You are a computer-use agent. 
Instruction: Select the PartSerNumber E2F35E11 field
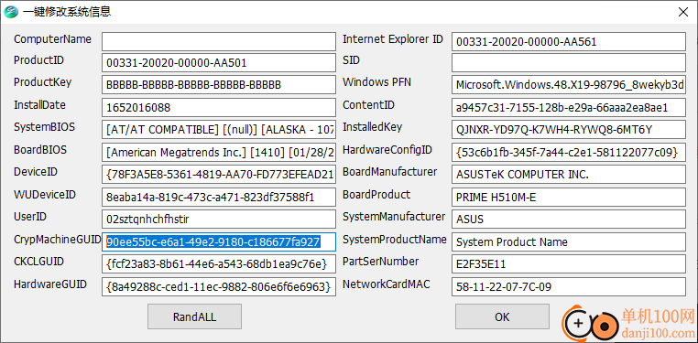pyautogui.click(x=569, y=264)
